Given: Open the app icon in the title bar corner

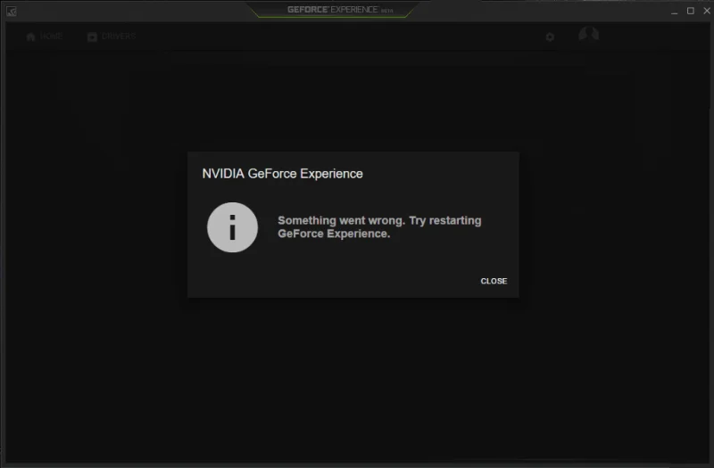Looking at the screenshot, I should pyautogui.click(x=12, y=12).
